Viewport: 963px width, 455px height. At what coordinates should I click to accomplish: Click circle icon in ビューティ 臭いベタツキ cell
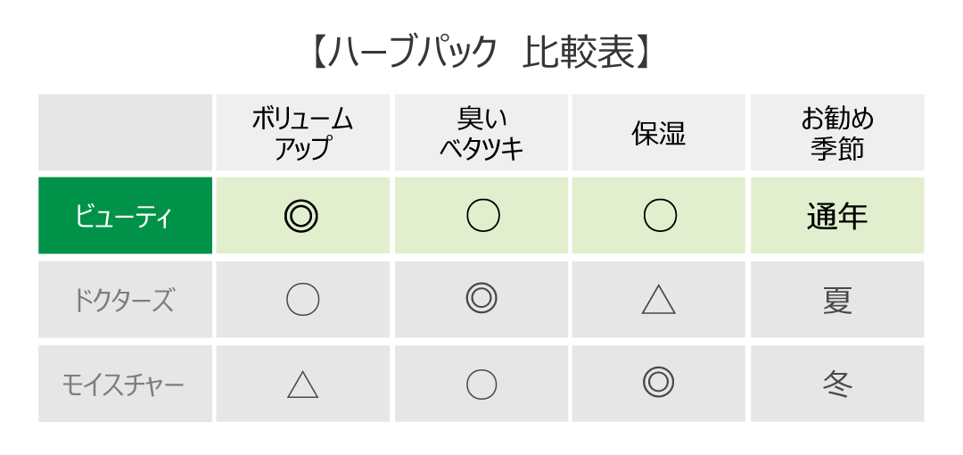pyautogui.click(x=482, y=216)
